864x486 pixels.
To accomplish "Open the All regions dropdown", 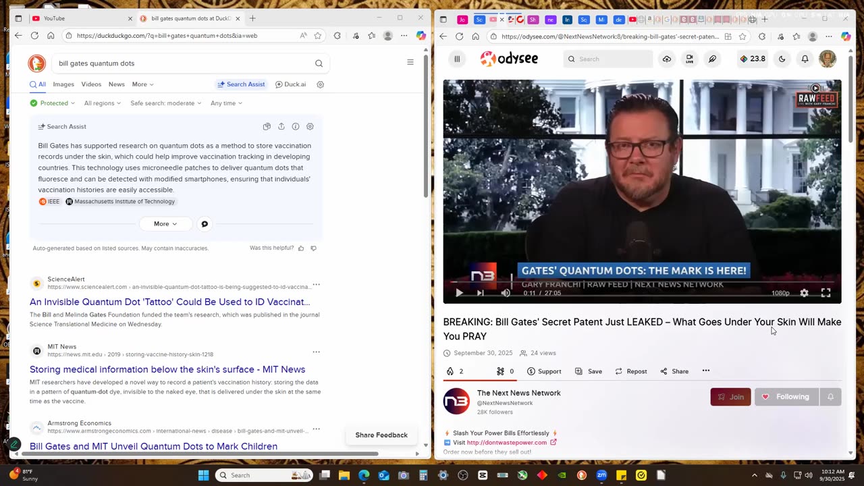I will (x=103, y=103).
